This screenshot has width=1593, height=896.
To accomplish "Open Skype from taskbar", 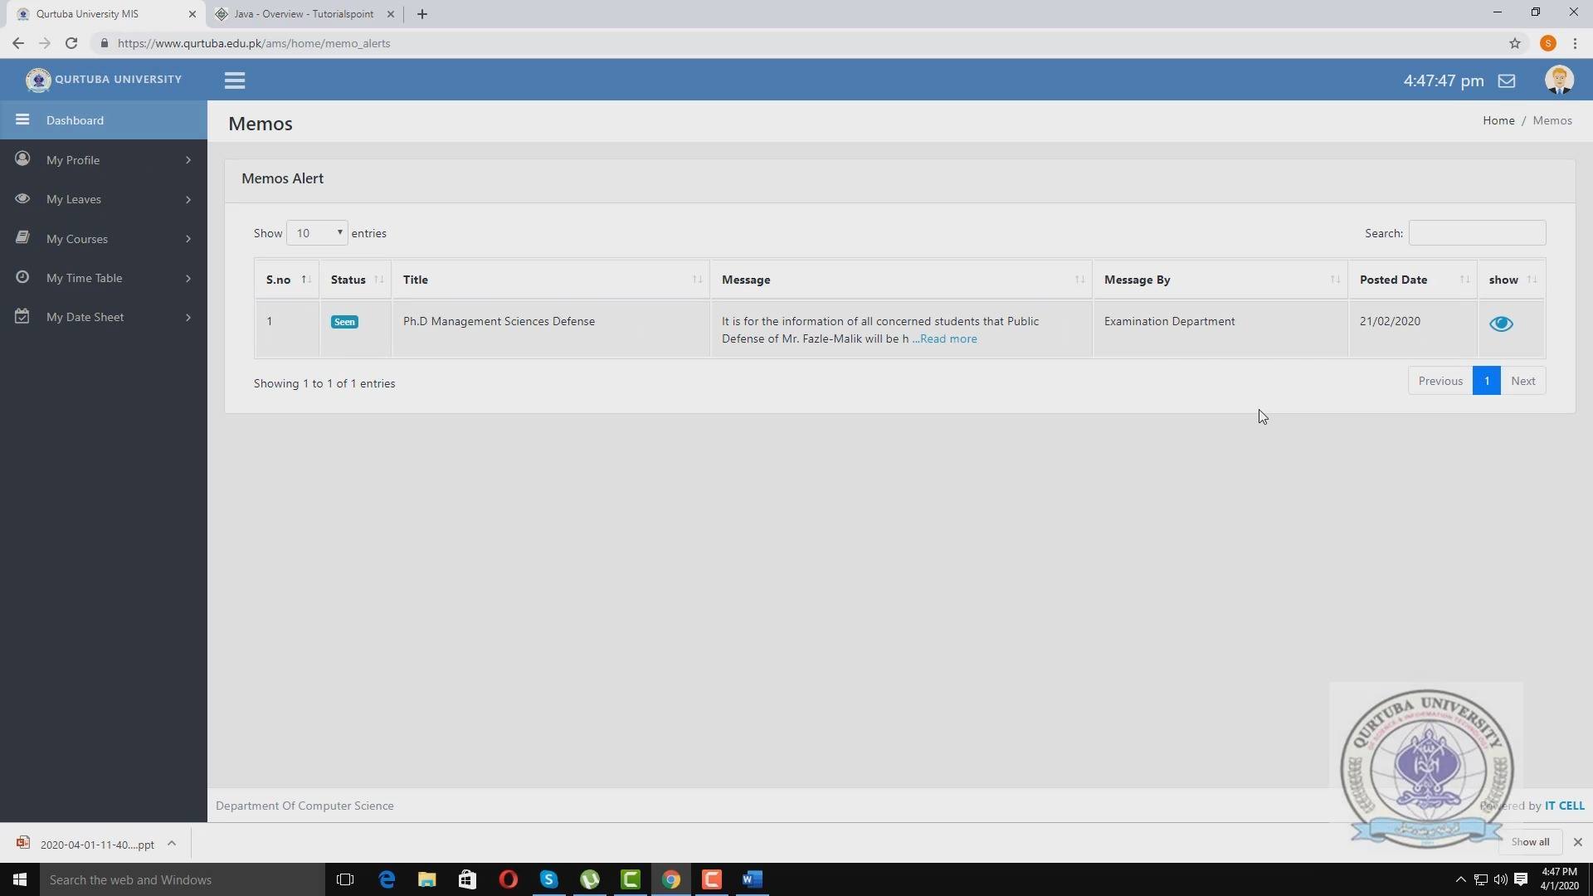I will (x=549, y=879).
